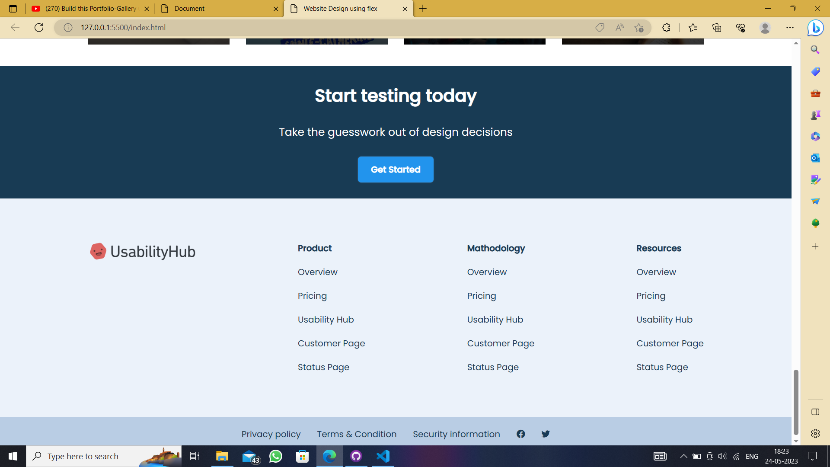Open the Collections icon on the toolbar

717,27
